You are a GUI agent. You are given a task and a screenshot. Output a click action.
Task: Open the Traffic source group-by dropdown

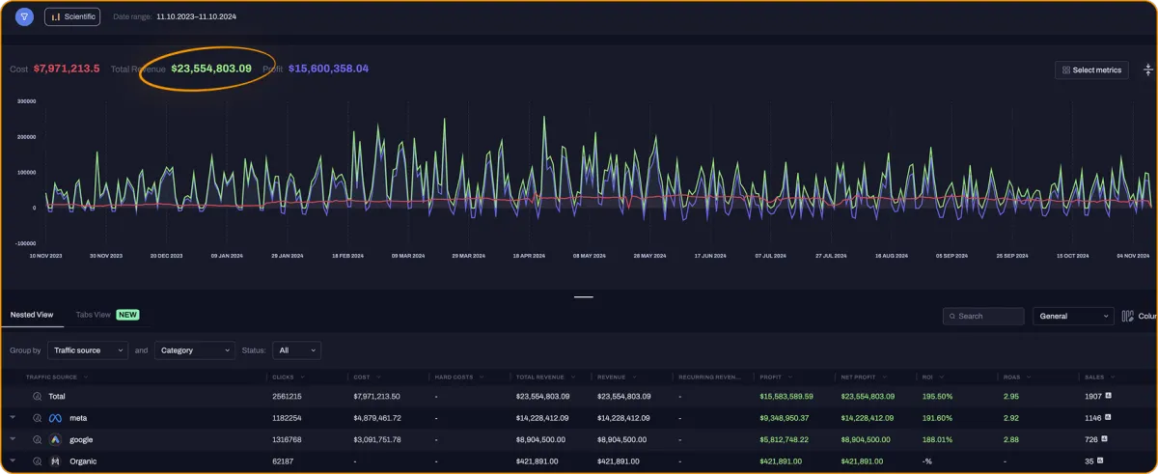[x=88, y=350]
